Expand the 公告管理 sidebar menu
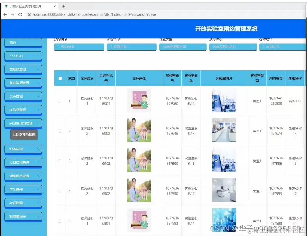Screen dimensions: 307x236 pos(23,96)
